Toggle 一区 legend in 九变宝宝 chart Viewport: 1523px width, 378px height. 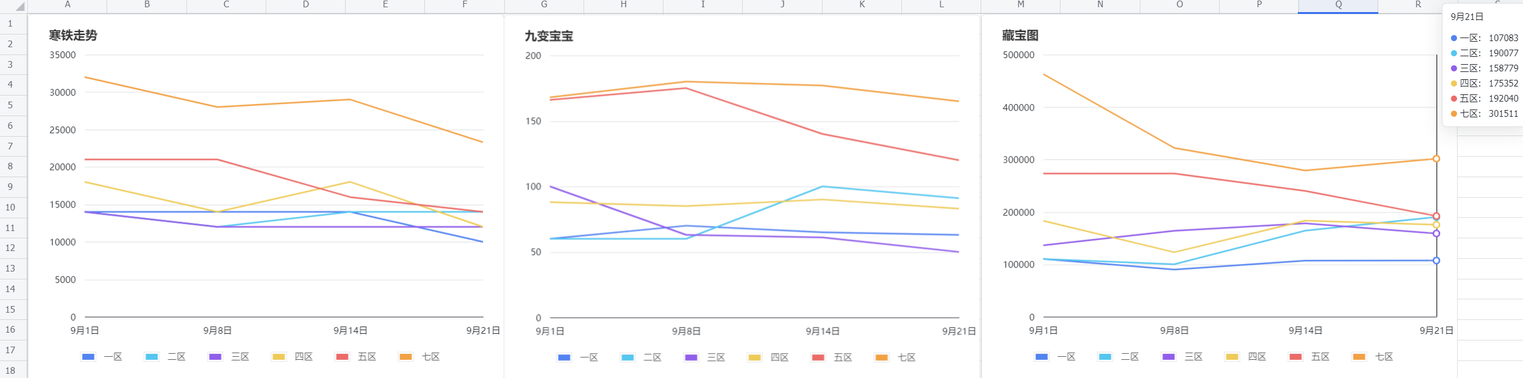coord(577,357)
